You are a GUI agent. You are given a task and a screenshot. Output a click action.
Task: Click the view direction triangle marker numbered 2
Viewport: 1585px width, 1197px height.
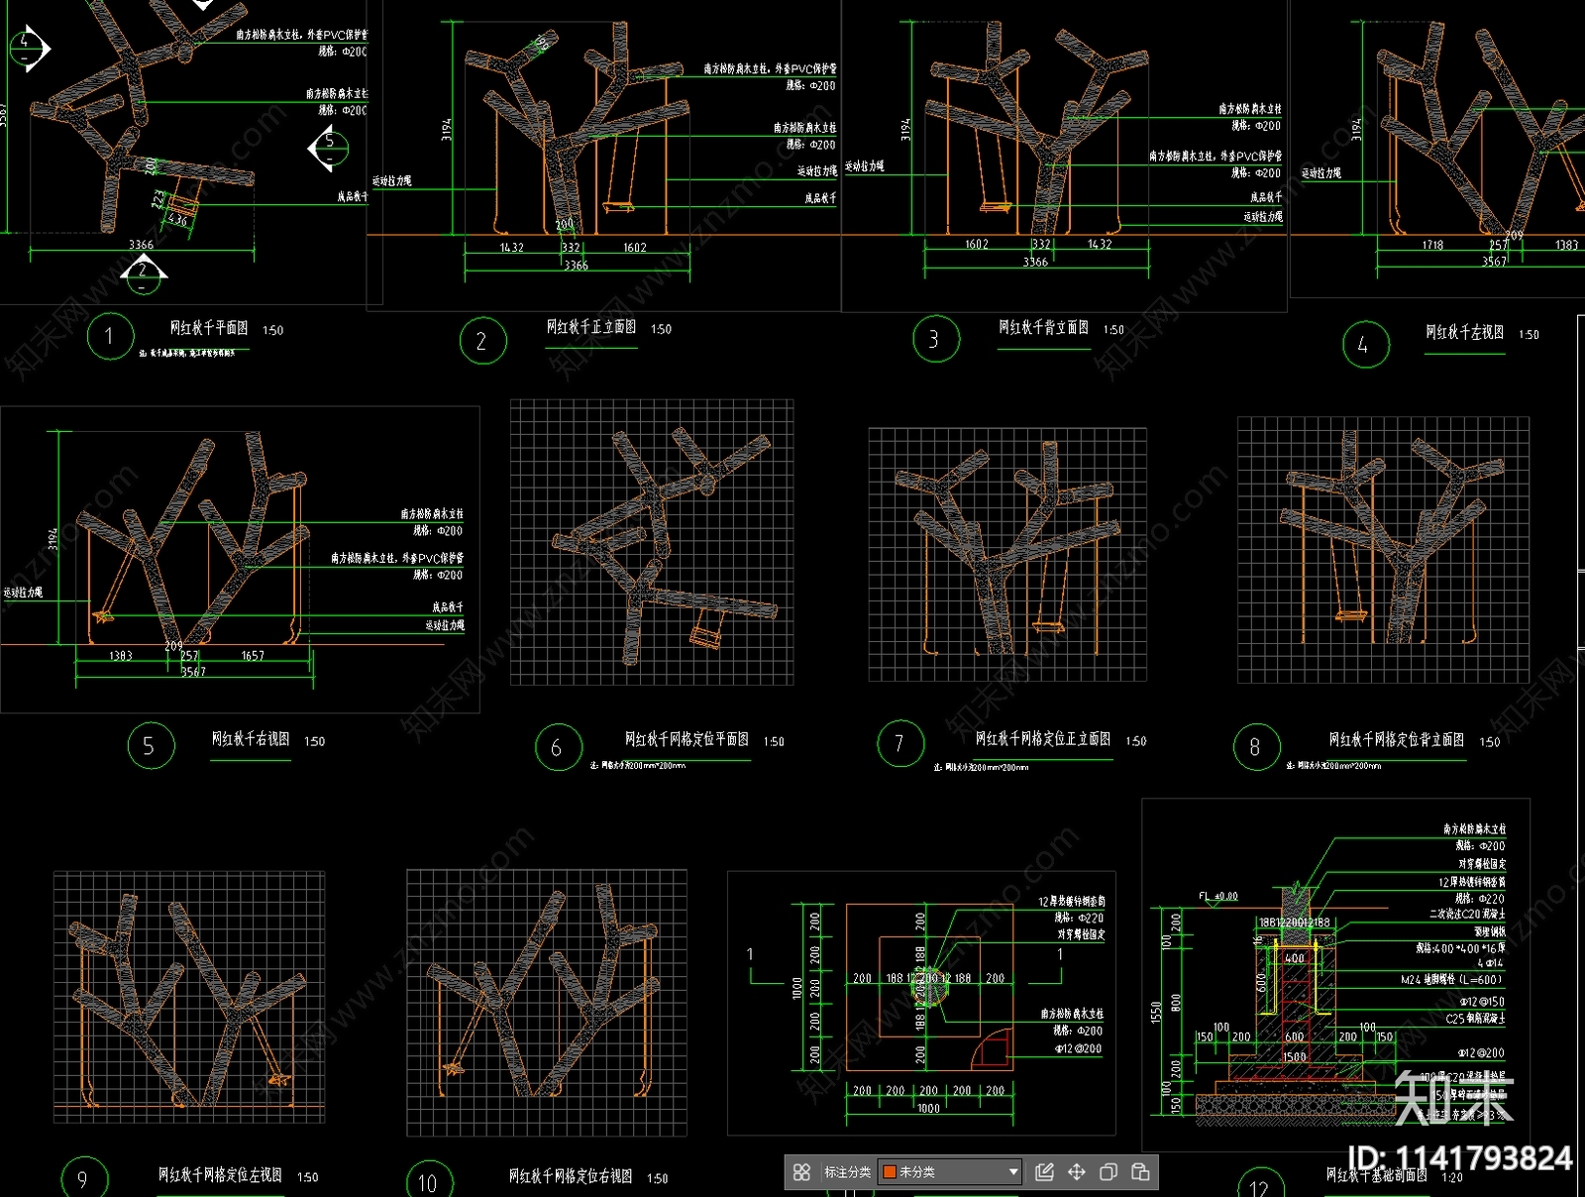click(144, 272)
